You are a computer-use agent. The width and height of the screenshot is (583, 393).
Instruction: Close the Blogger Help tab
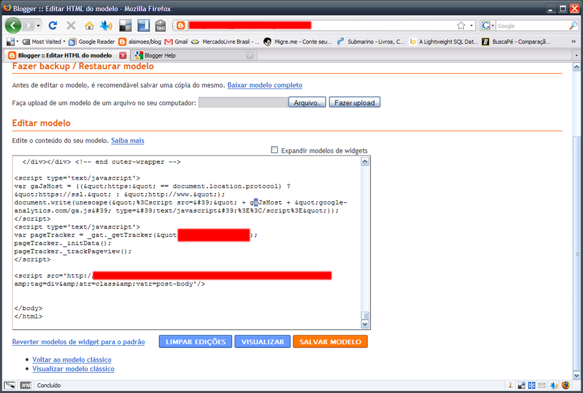pos(250,55)
